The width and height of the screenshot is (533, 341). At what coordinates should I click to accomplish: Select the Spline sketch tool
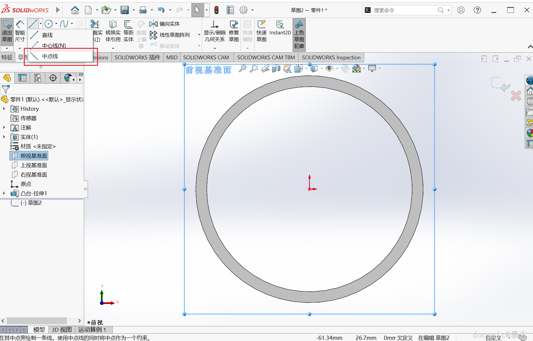click(x=64, y=24)
